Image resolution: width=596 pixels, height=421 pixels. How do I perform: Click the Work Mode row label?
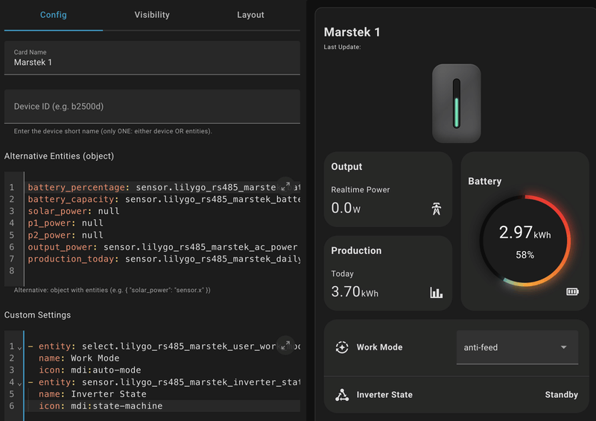[379, 347]
